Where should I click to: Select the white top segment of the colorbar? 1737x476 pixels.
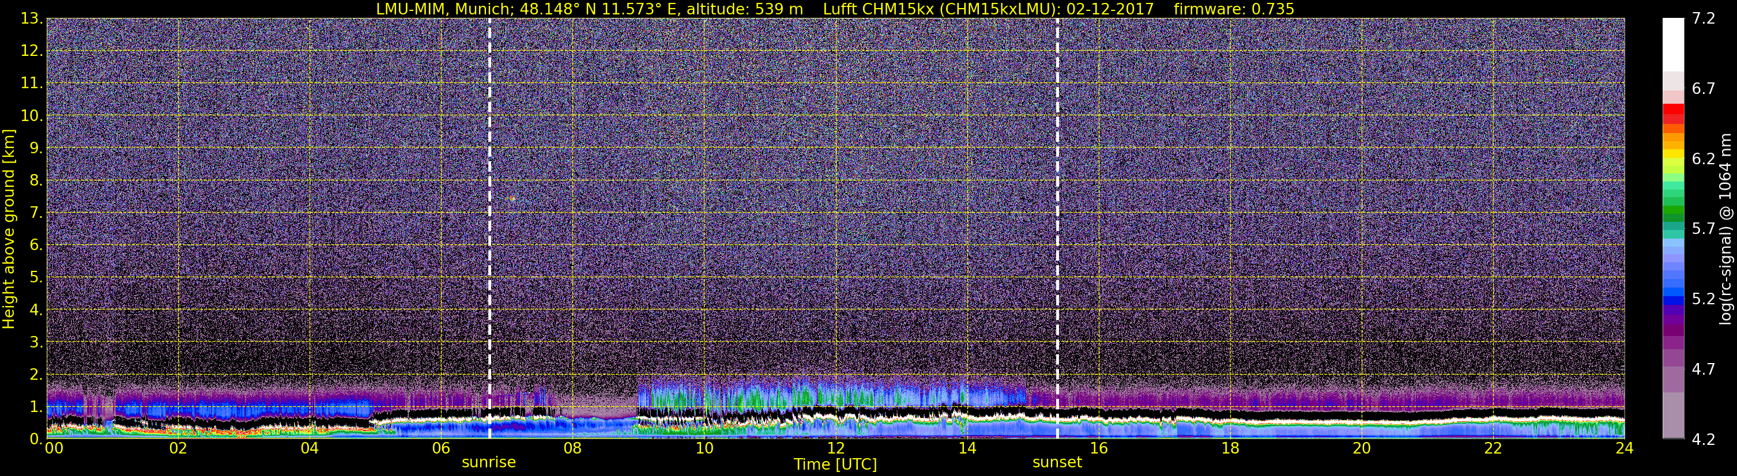1673,44
